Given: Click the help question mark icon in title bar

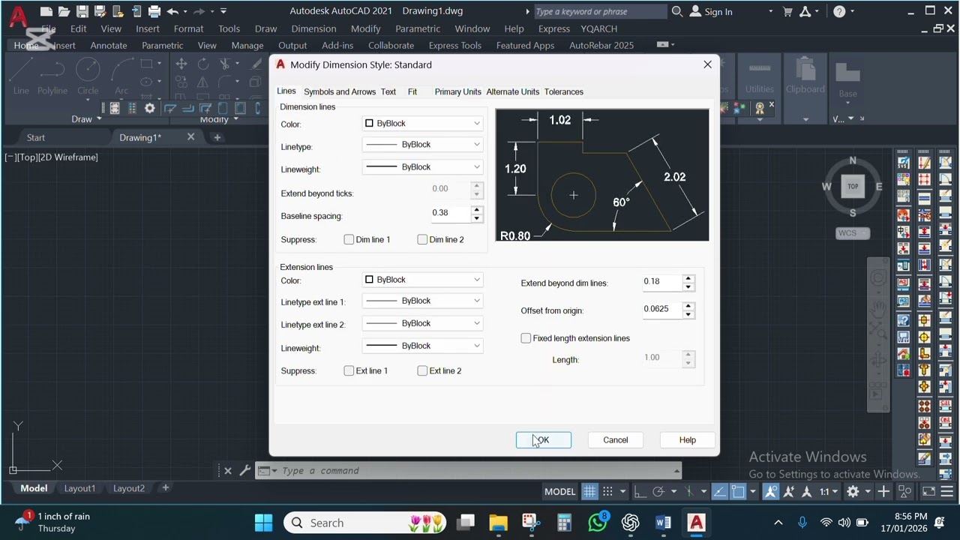Looking at the screenshot, I should pyautogui.click(x=839, y=11).
